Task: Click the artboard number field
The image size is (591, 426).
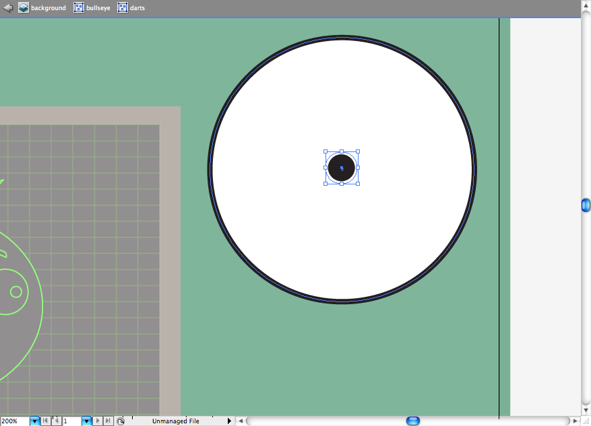Action: click(71, 421)
